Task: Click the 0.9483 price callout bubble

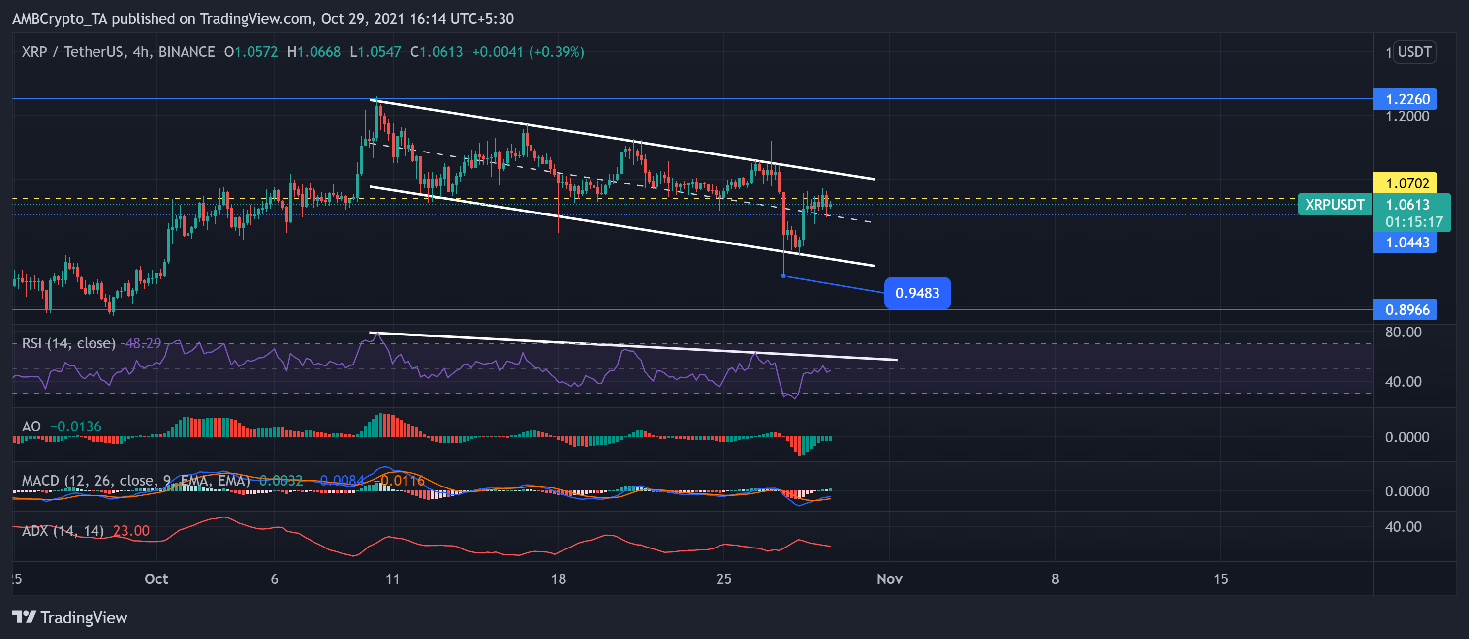Action: 918,293
